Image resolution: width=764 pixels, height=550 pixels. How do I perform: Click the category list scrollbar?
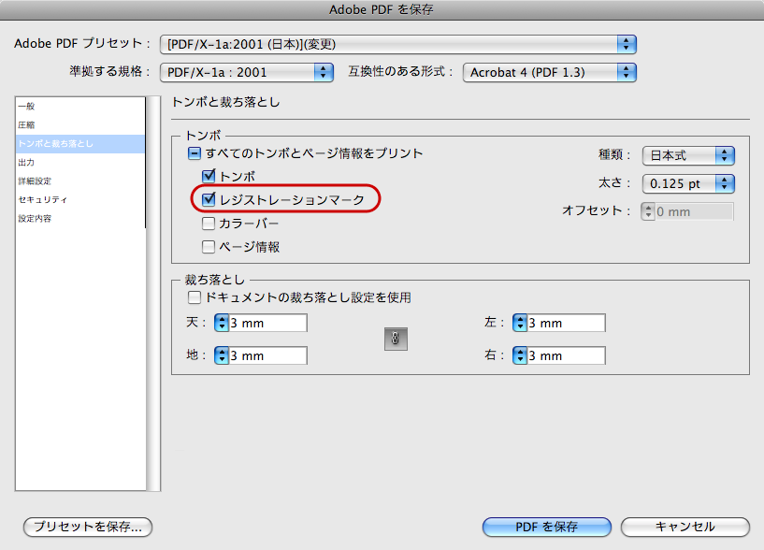tap(153, 294)
